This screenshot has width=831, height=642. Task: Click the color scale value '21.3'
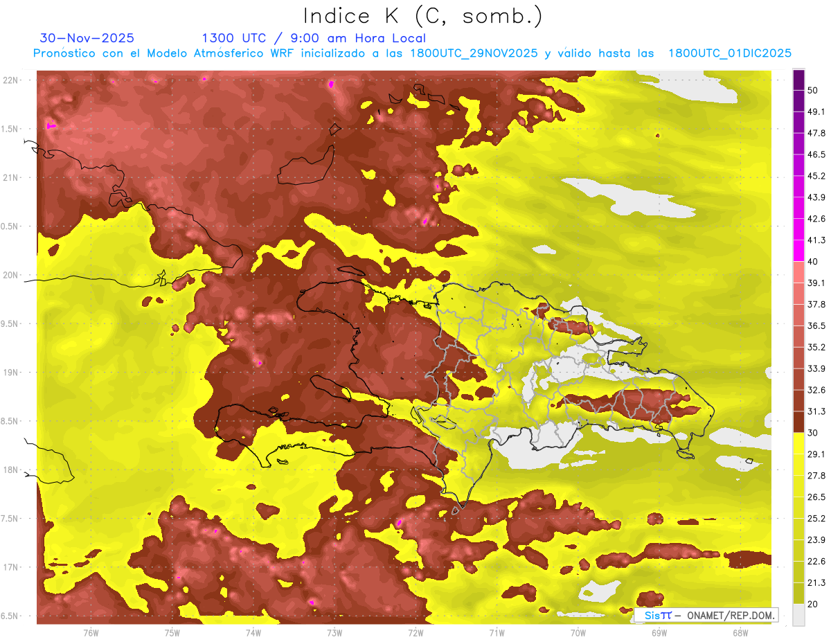(817, 582)
